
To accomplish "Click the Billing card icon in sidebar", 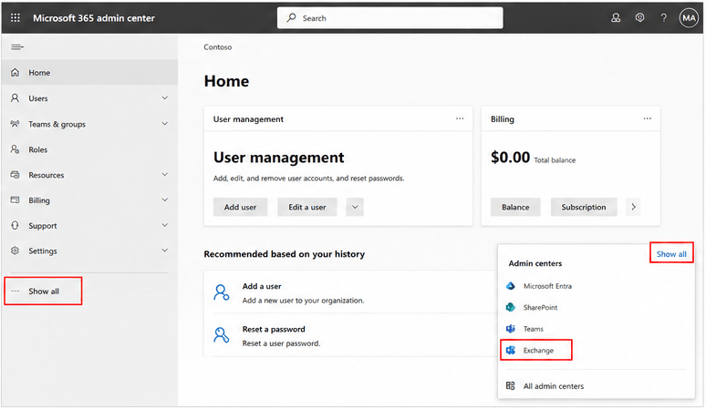I will [x=15, y=200].
